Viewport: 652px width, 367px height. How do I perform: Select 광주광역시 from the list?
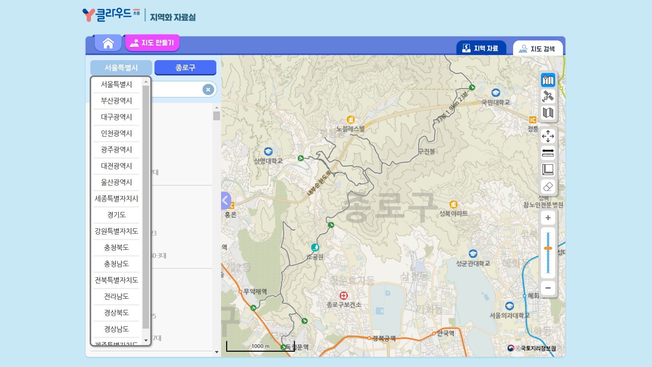(x=116, y=150)
